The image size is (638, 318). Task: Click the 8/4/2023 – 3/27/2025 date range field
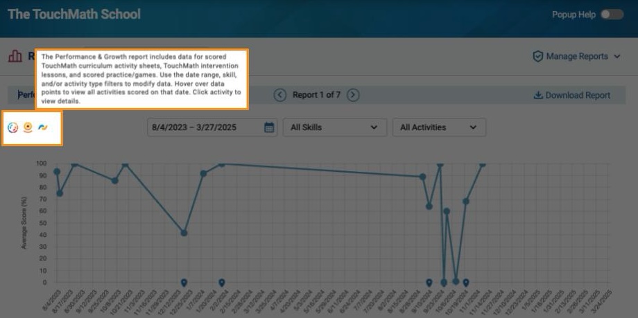[x=212, y=127]
